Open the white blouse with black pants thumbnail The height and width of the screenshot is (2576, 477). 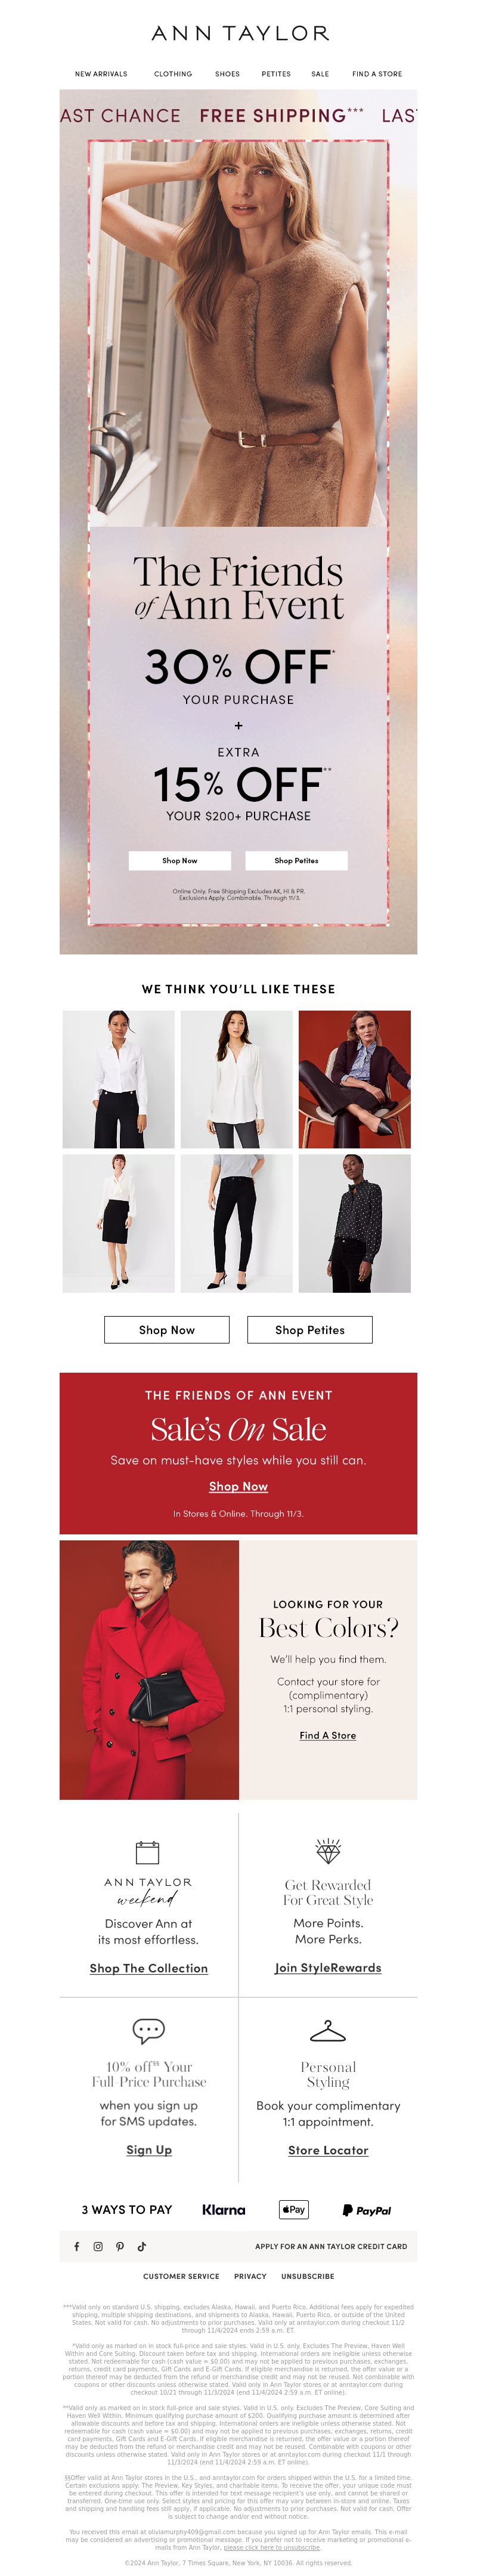119,1079
